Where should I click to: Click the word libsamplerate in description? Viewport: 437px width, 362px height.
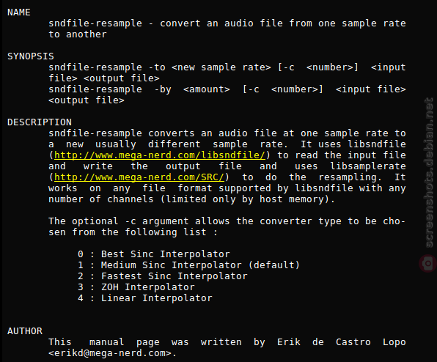[368, 166]
